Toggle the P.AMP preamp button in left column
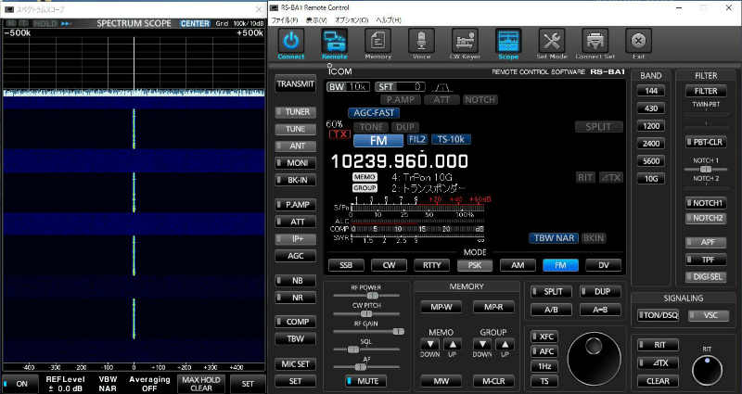This screenshot has width=742, height=394. pos(296,205)
